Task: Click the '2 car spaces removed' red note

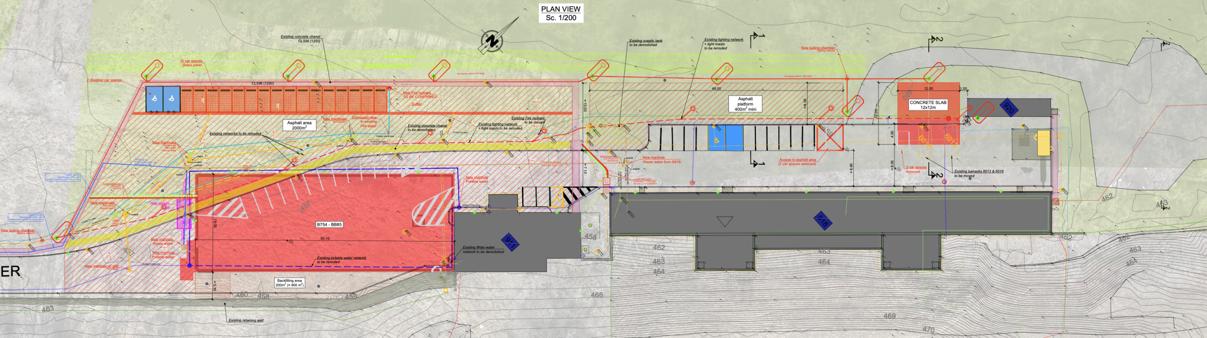Action: coord(915,169)
